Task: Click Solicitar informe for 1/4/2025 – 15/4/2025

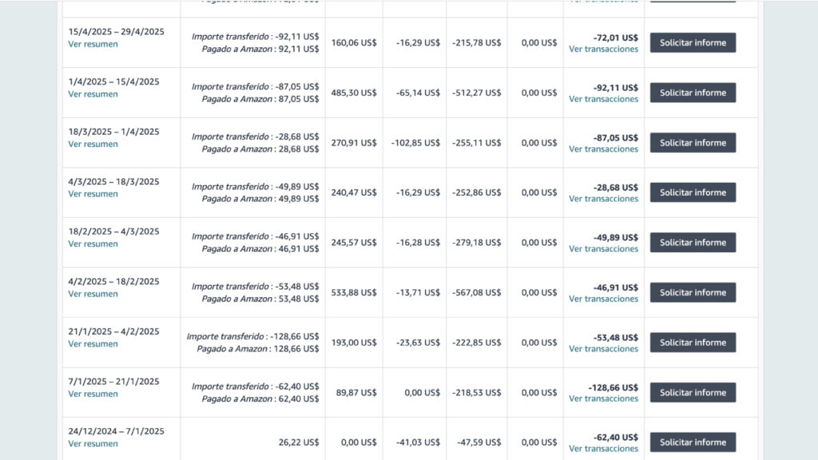Action: click(x=693, y=93)
